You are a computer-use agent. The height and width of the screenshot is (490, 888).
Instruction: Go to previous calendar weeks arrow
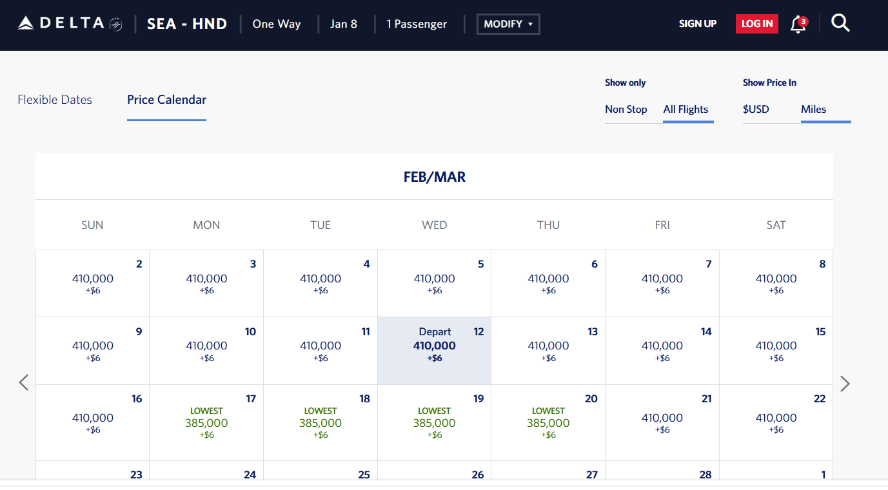click(24, 383)
